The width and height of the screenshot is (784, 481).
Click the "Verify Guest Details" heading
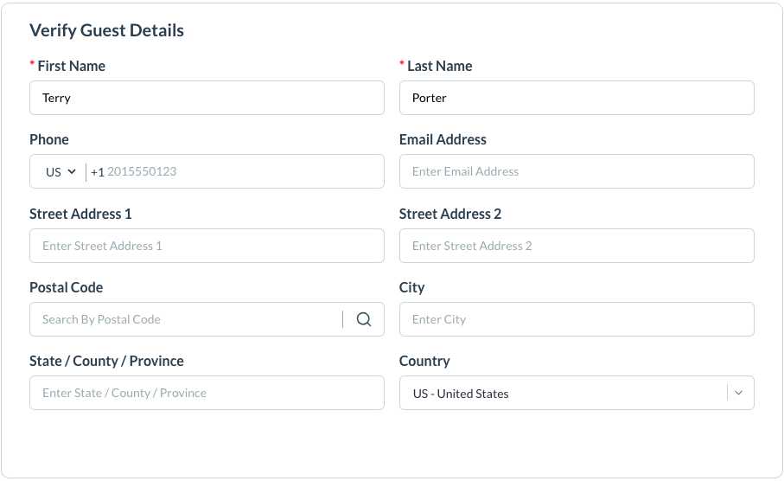tap(106, 30)
